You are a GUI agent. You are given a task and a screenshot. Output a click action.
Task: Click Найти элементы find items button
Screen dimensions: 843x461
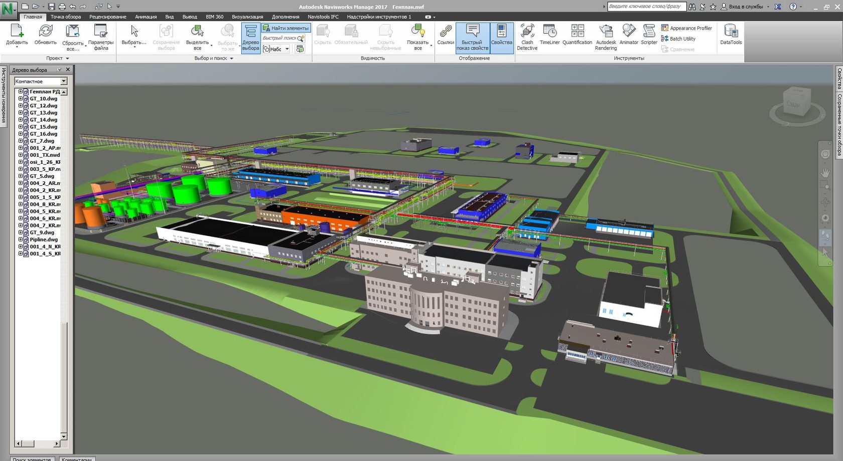pyautogui.click(x=286, y=28)
